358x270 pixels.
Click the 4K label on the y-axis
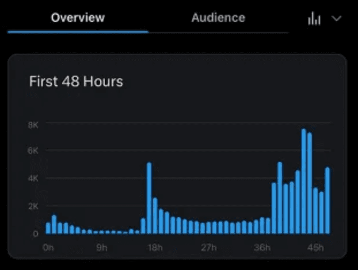[x=33, y=179]
